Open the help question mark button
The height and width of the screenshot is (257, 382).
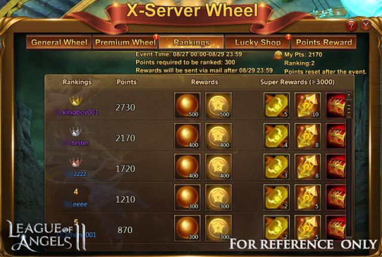click(x=351, y=25)
